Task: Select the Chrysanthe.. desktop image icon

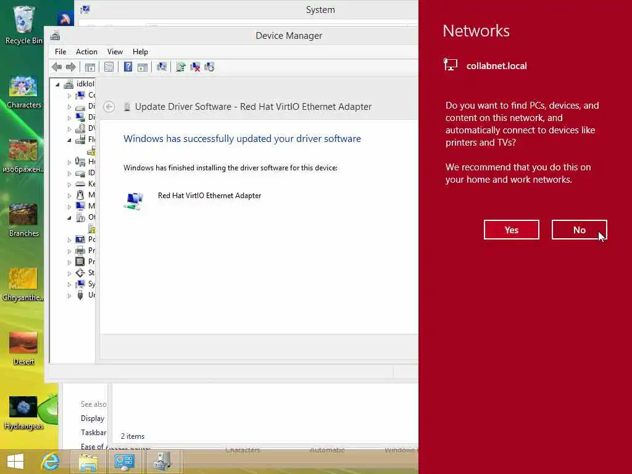Action: 23,285
